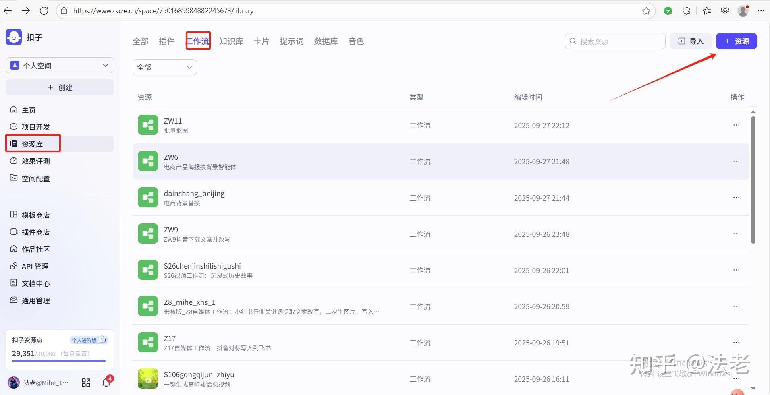
Task: Click the Coze robot logo icon
Action: pos(14,37)
